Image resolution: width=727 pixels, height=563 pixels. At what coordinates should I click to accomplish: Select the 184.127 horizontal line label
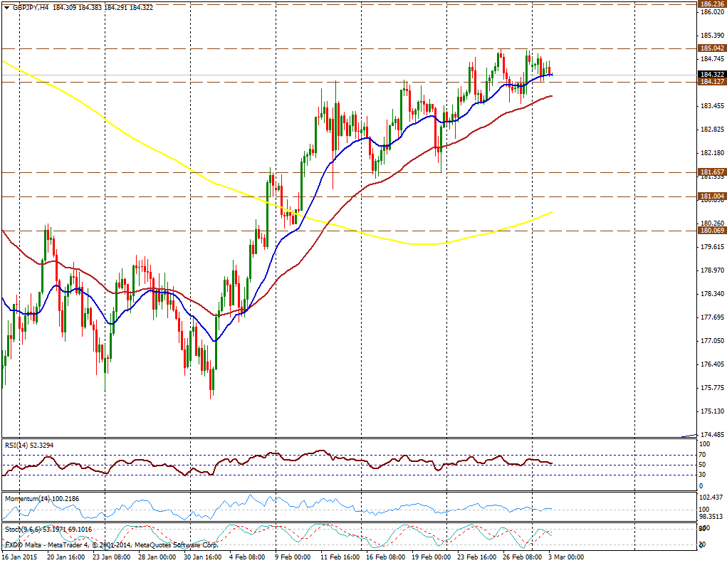pyautogui.click(x=712, y=83)
